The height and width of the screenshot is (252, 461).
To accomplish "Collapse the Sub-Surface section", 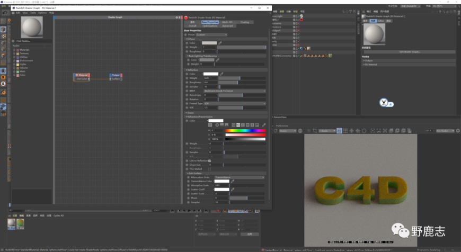I will point(188,173).
